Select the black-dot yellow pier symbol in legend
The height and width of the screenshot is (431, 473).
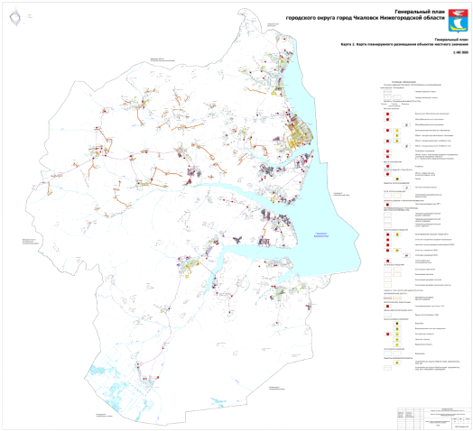coord(397,179)
